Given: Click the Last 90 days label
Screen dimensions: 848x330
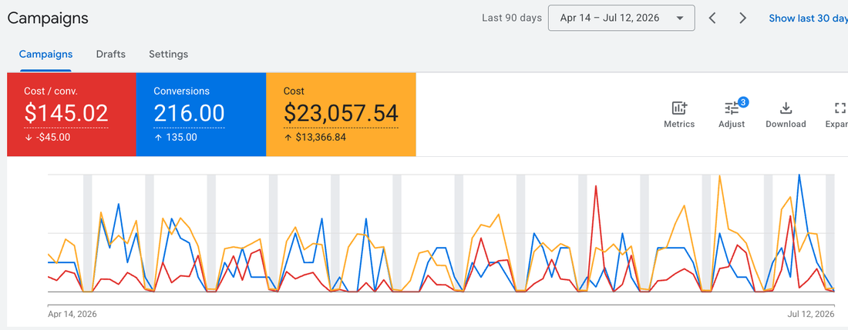Looking at the screenshot, I should click(512, 18).
